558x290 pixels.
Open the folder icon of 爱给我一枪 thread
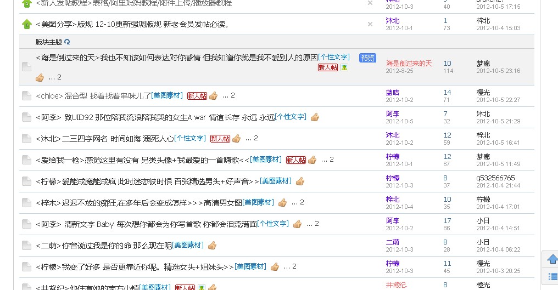(27, 160)
